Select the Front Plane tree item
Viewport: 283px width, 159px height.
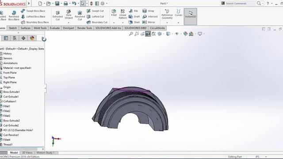(10, 72)
